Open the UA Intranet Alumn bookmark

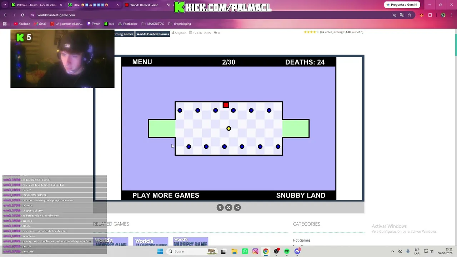click(x=67, y=24)
